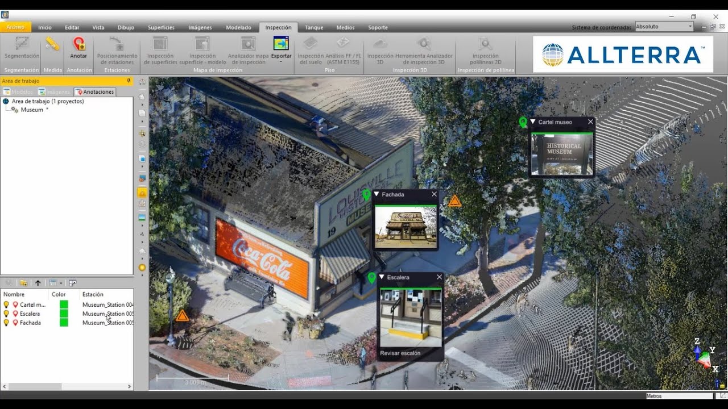728x409 pixels.
Task: Select the Imágenes panel tab in workspace
Action: click(x=54, y=91)
